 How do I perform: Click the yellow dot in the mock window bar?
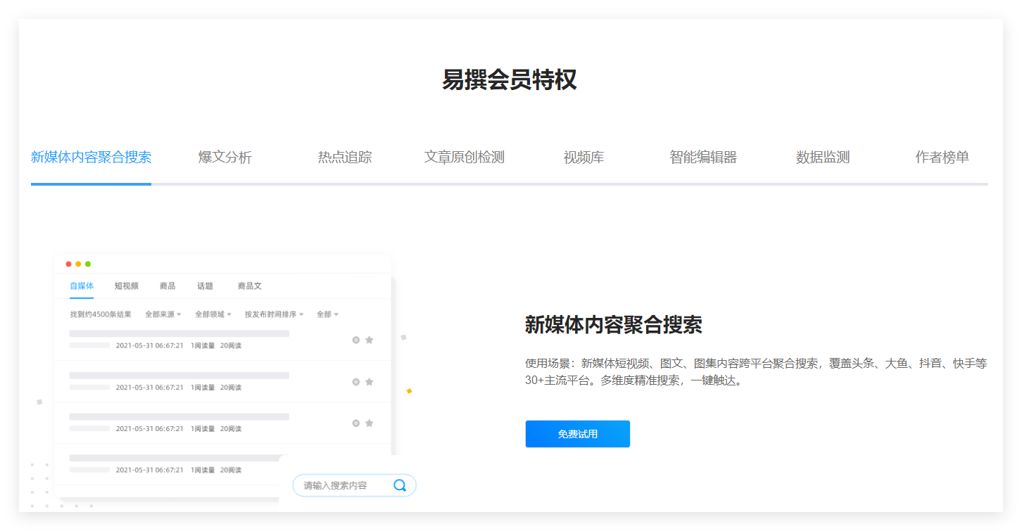78,264
